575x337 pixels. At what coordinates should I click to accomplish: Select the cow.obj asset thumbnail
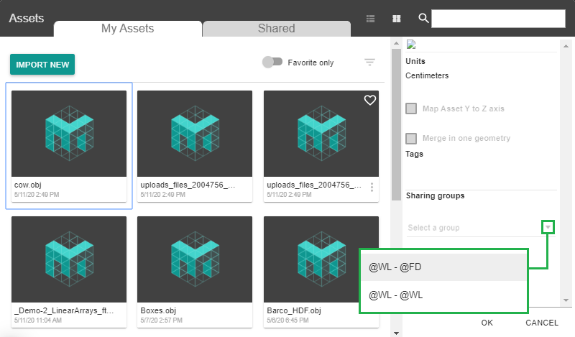click(x=69, y=134)
